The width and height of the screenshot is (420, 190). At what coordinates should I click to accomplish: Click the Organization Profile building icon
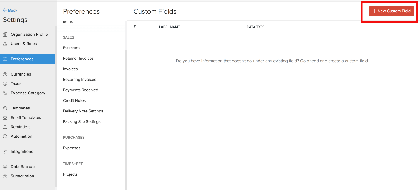(5, 35)
